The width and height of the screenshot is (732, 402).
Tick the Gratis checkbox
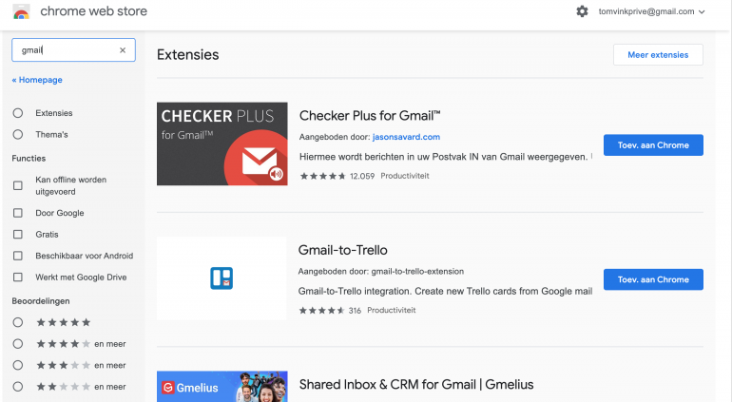click(x=18, y=235)
